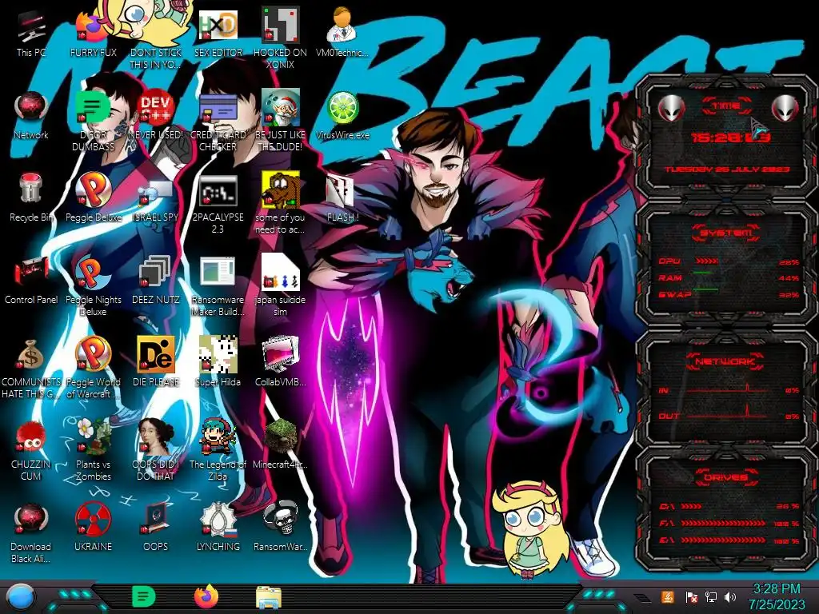Select the Firefox FURRY FUX shortcut
The image size is (819, 614).
coord(93,34)
